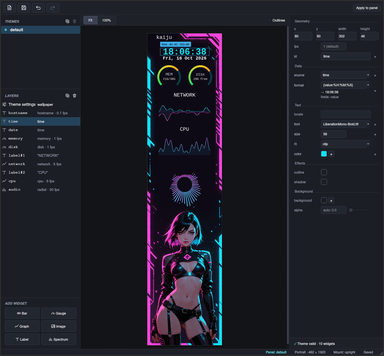Click the save disk icon
Screen dimensions: 384x356
pyautogui.click(x=24, y=8)
